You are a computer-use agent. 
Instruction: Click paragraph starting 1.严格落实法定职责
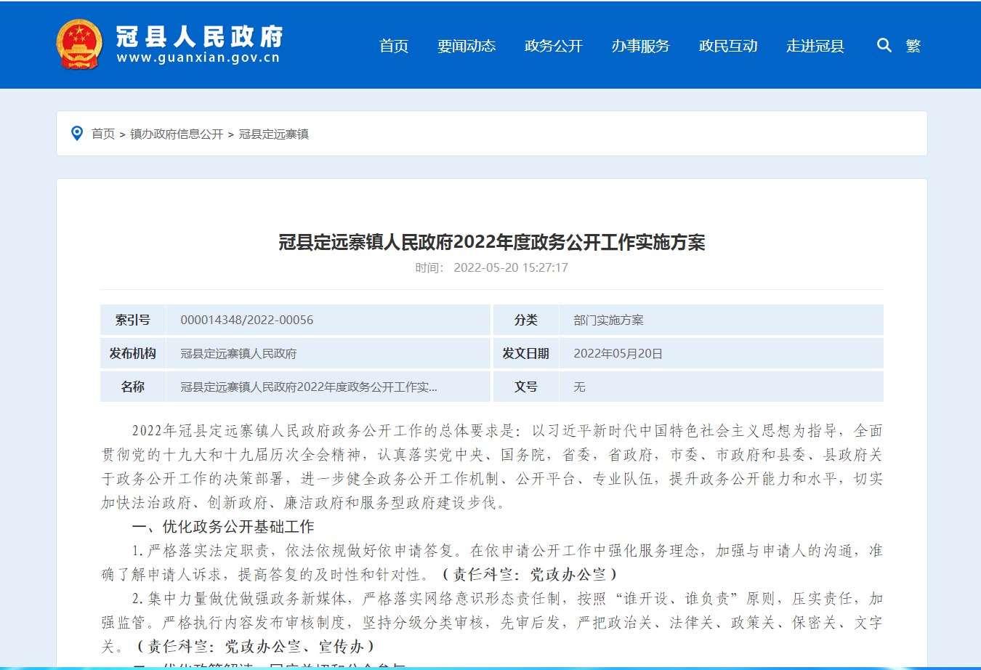point(492,562)
